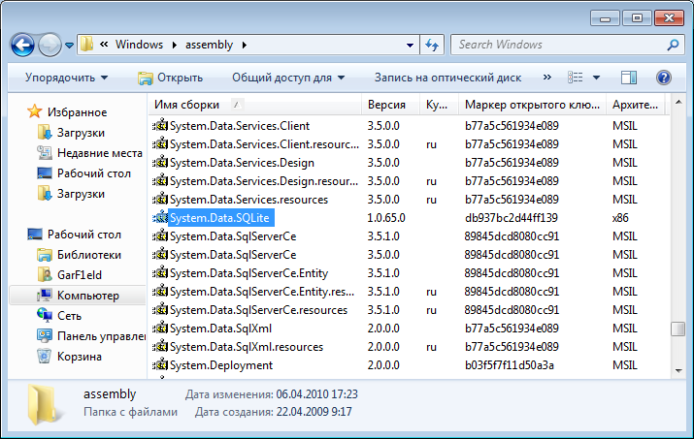Show the hidden parent folders chevron
Image resolution: width=694 pixels, height=439 pixels.
pyautogui.click(x=104, y=45)
